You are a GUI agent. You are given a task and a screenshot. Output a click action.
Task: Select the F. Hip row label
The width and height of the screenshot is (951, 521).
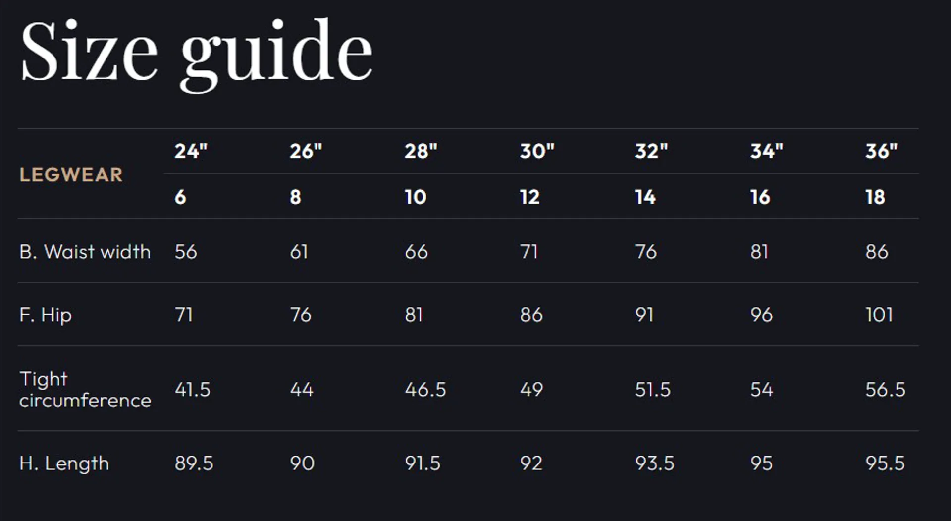pos(46,315)
